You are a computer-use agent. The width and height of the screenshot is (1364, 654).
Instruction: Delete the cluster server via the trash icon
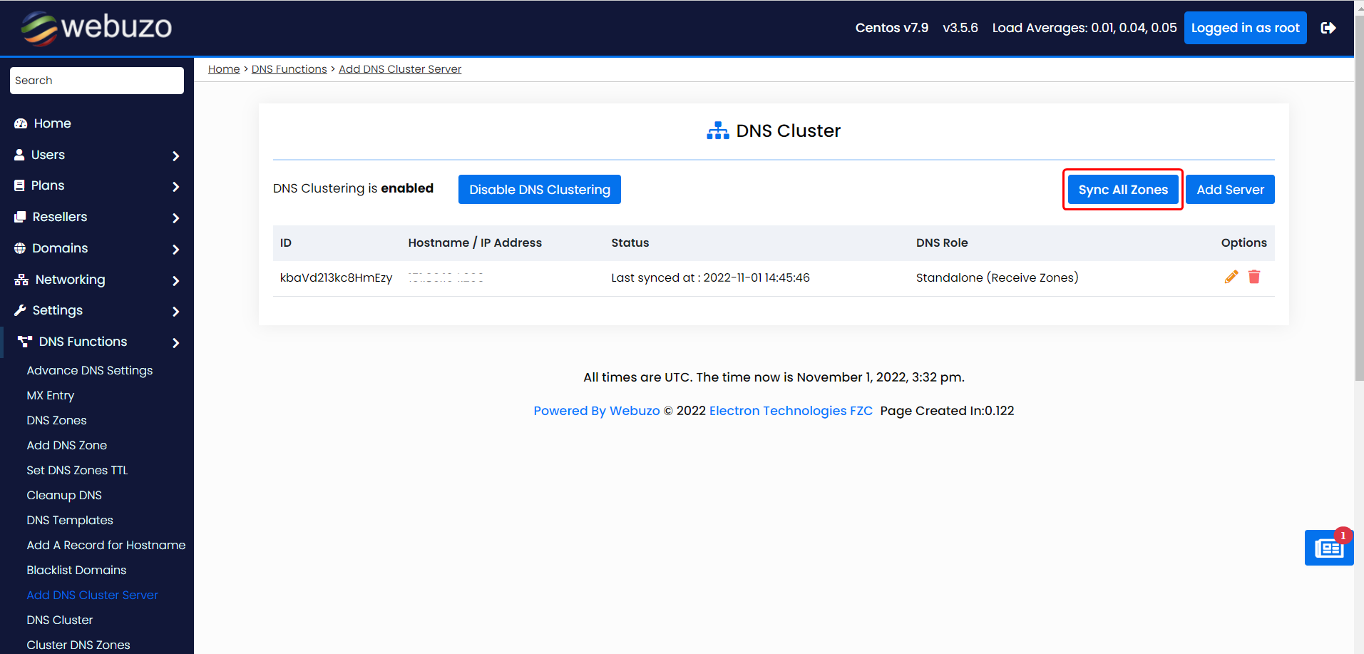[x=1254, y=277]
